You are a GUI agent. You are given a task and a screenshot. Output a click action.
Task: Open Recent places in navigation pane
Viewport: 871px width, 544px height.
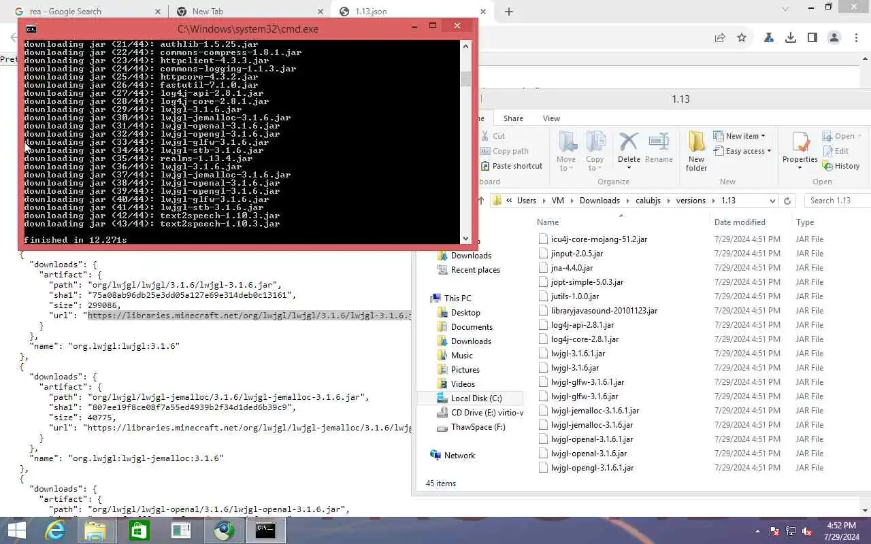[476, 270]
